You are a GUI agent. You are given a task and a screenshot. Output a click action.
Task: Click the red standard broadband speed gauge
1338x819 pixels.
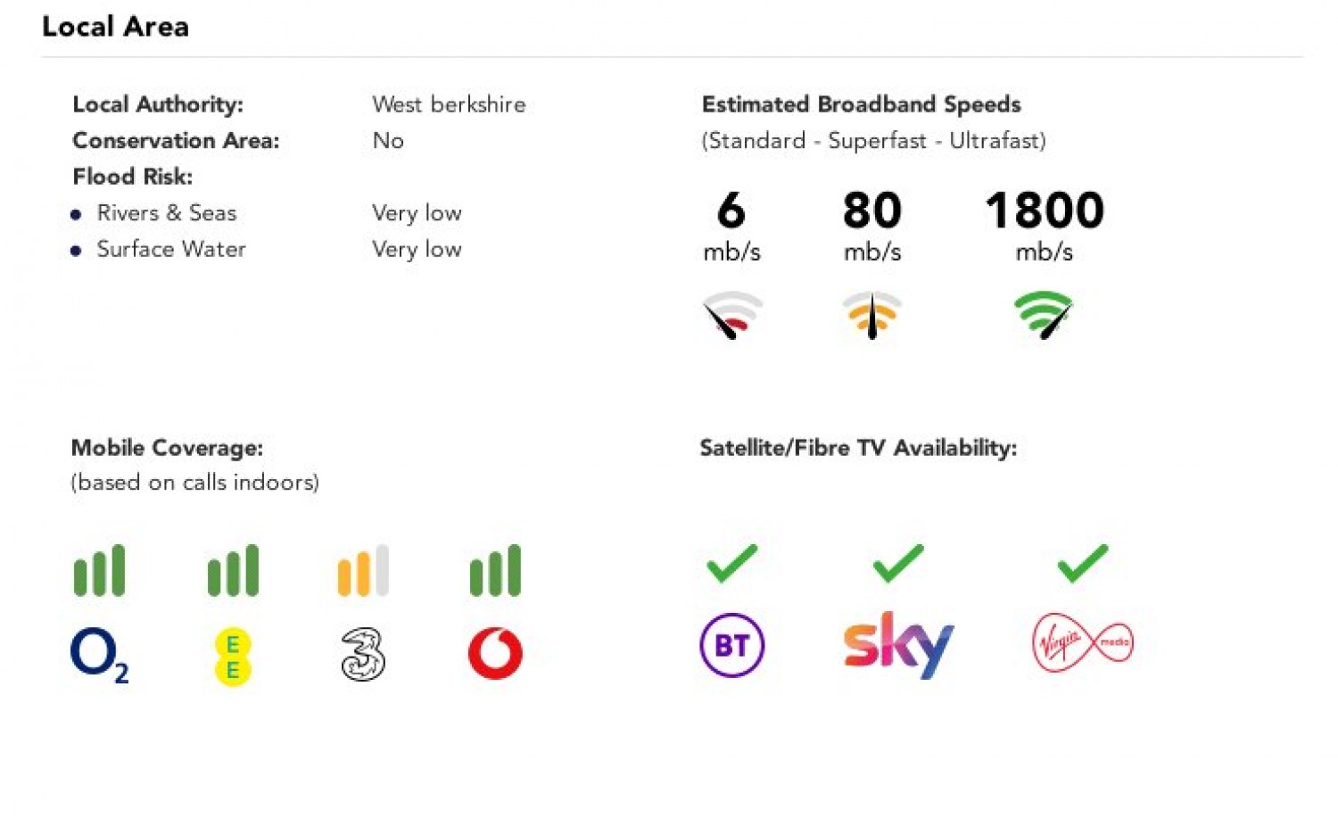click(x=732, y=315)
